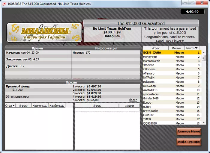Click the Игроки: 170 info row

[81, 53]
